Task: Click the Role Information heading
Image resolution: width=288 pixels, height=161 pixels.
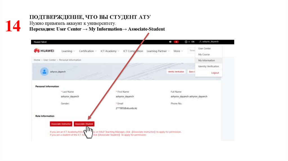Action: click(45, 116)
